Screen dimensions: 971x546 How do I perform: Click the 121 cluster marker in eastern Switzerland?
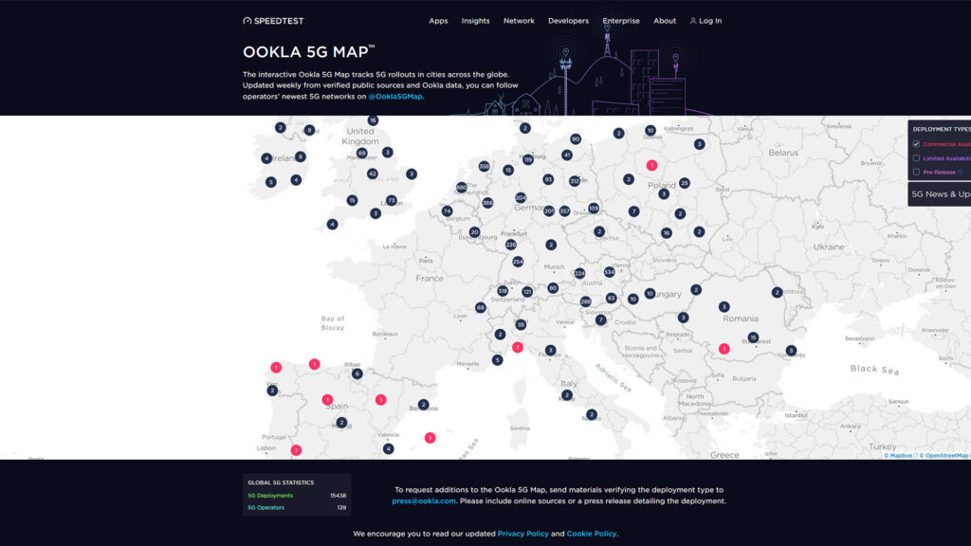527,292
